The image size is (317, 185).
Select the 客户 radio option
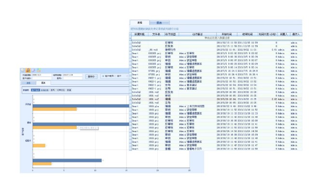[x=116, y=76]
